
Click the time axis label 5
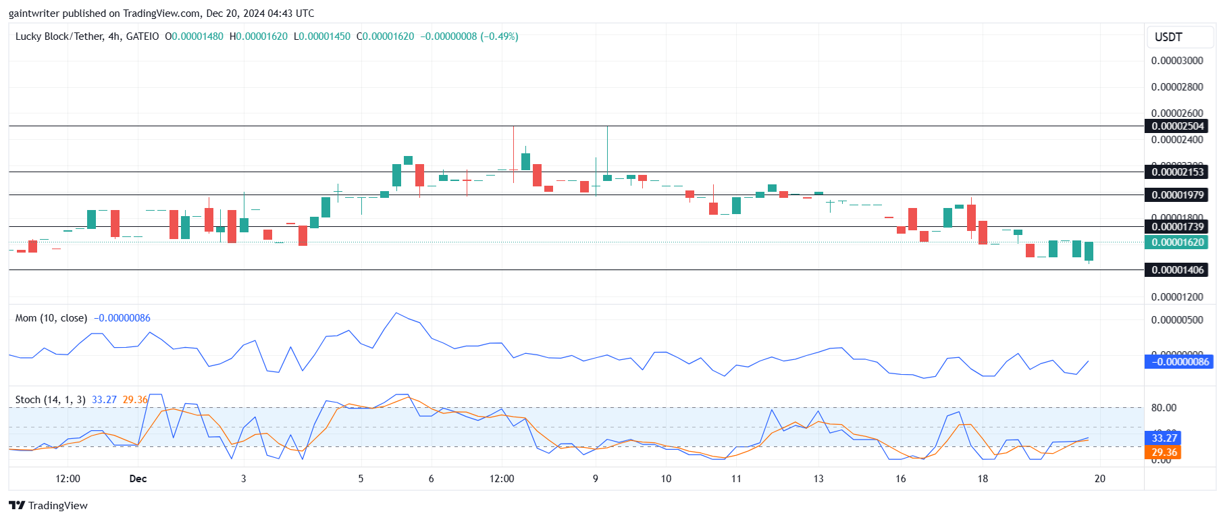[x=361, y=479]
